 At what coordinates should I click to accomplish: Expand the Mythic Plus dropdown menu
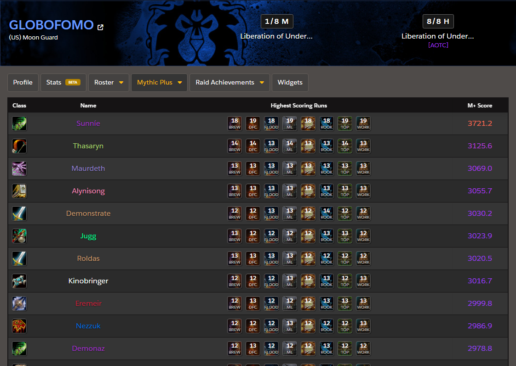(x=159, y=83)
